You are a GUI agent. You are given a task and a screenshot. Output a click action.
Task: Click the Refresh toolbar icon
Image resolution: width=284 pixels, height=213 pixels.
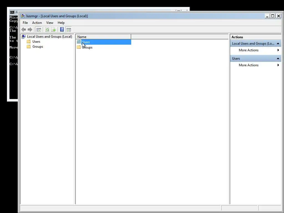click(47, 29)
